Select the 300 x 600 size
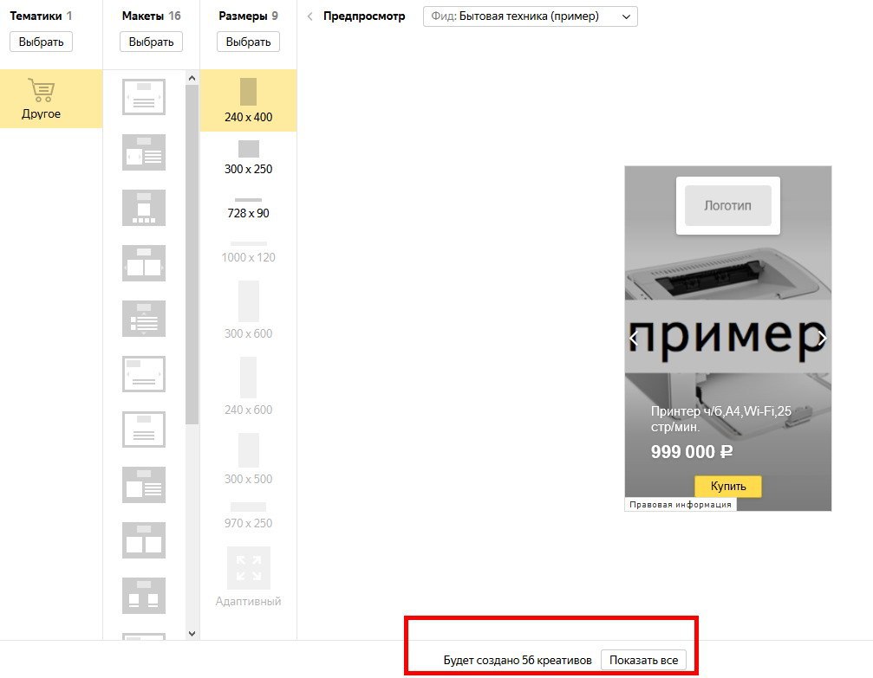Image resolution: width=873 pixels, height=678 pixels. pyautogui.click(x=248, y=310)
